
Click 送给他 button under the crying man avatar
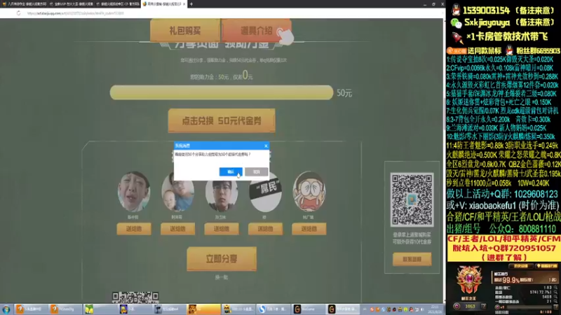134,229
